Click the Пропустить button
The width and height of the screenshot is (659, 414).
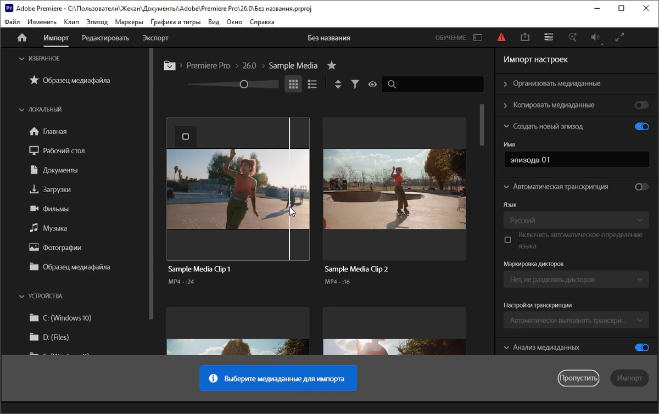(x=578, y=378)
